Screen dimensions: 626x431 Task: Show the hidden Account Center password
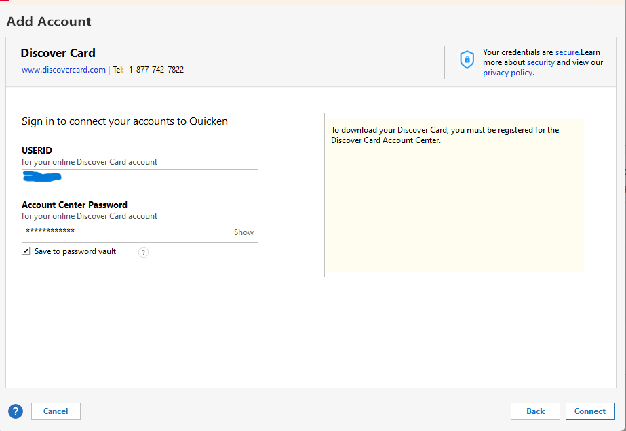(243, 232)
